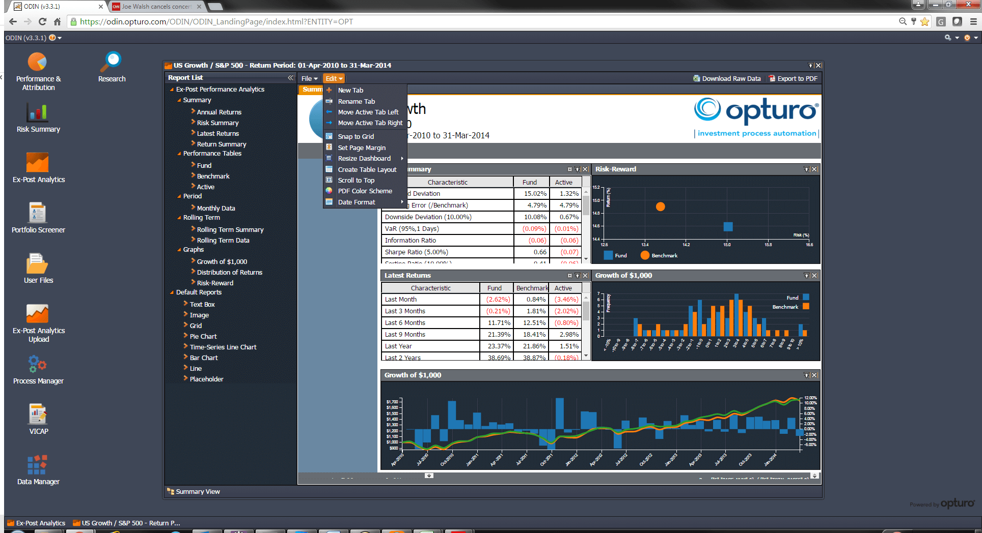Choose PDF Color Scheme option

(x=365, y=191)
